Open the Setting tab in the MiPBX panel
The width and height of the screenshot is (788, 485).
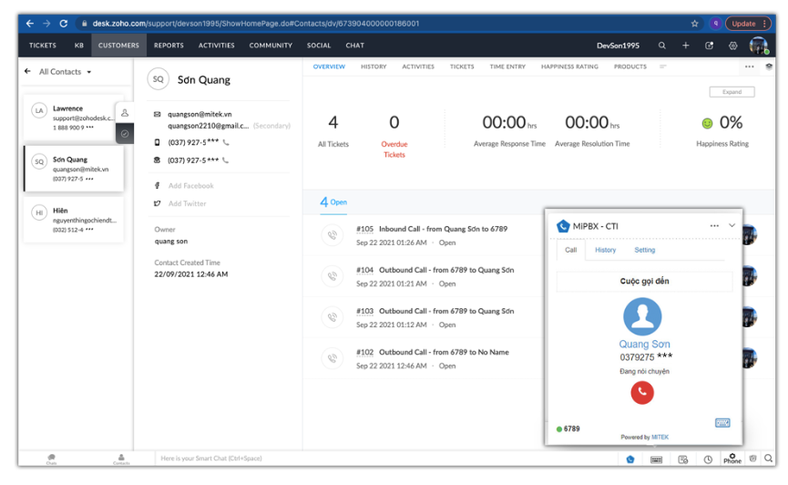pos(644,250)
